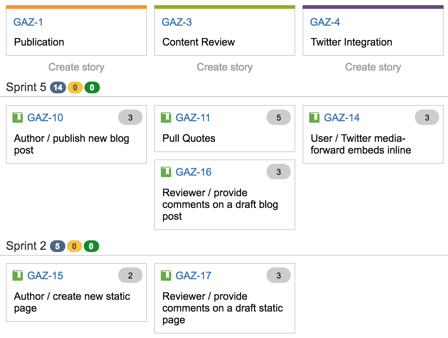Click the story points badge on GAZ-11

(x=279, y=118)
